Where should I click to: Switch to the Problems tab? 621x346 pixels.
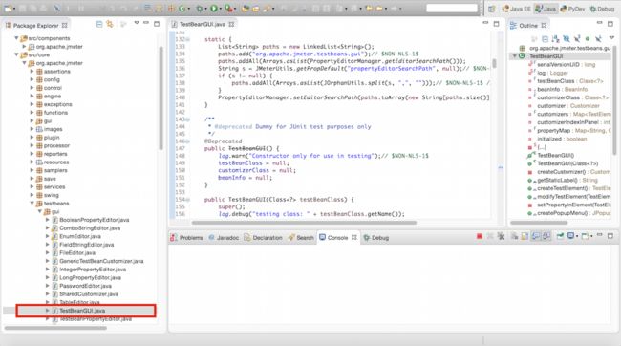[186, 237]
